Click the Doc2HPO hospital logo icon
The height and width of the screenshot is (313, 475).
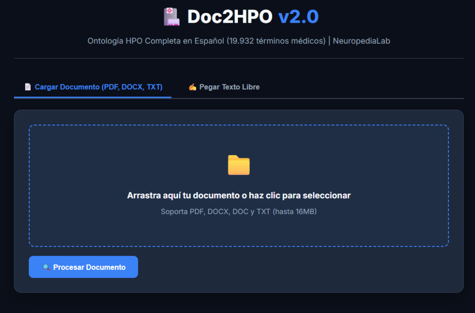(x=172, y=17)
